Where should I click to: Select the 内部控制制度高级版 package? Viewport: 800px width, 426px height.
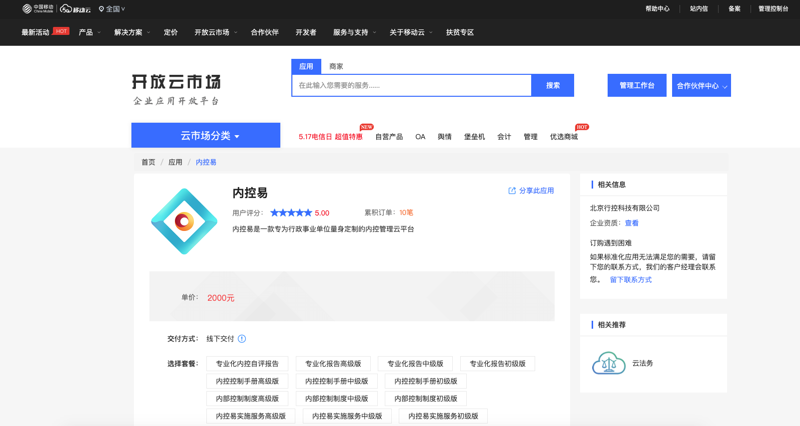pyautogui.click(x=247, y=399)
